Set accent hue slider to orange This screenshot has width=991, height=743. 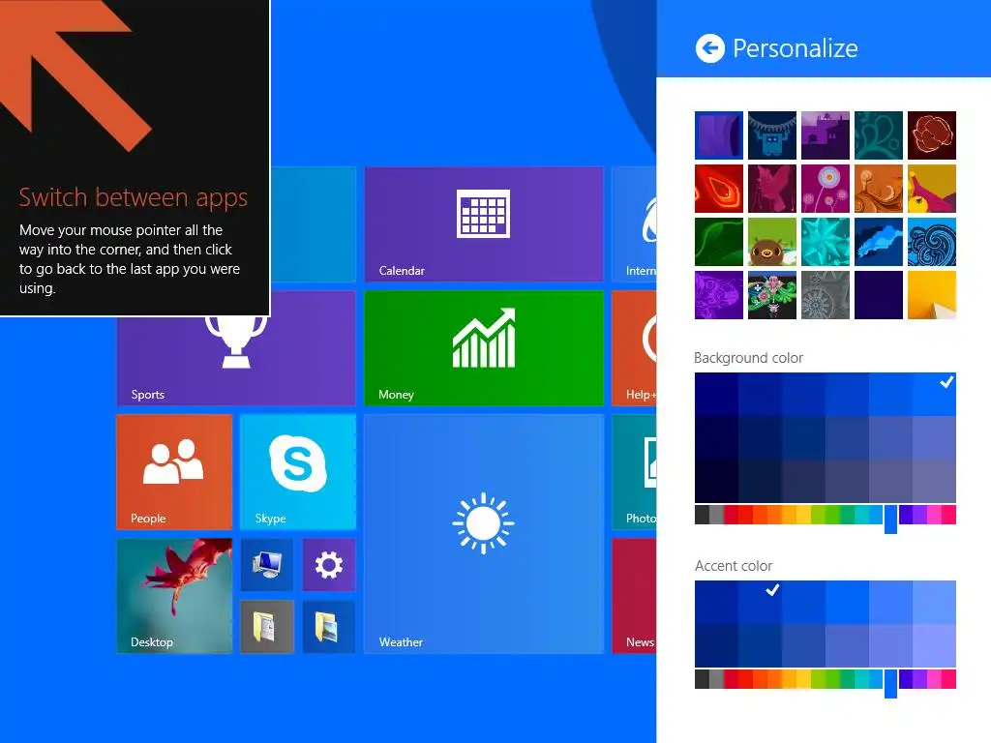tap(775, 679)
